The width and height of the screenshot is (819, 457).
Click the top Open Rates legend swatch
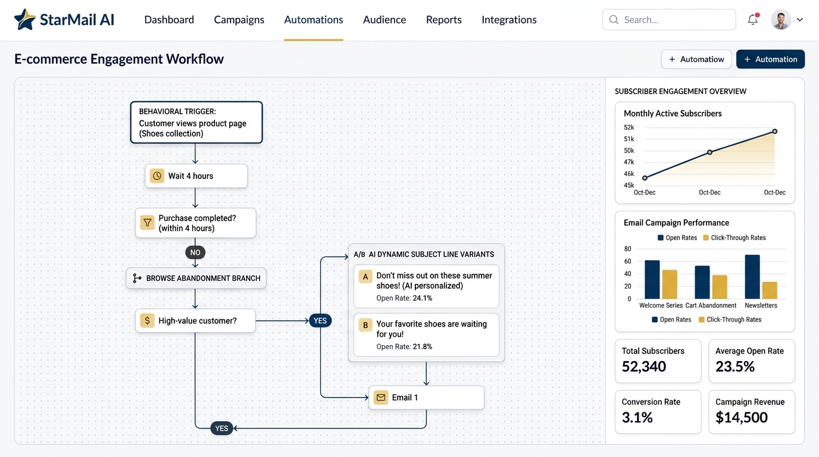click(661, 237)
